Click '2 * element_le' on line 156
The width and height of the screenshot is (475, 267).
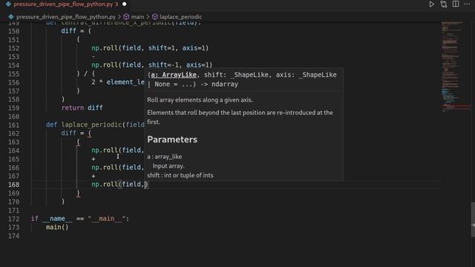pyautogui.click(x=118, y=82)
